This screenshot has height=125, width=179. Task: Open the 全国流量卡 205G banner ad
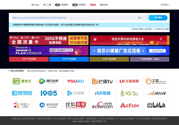pyautogui.click(x=49, y=40)
